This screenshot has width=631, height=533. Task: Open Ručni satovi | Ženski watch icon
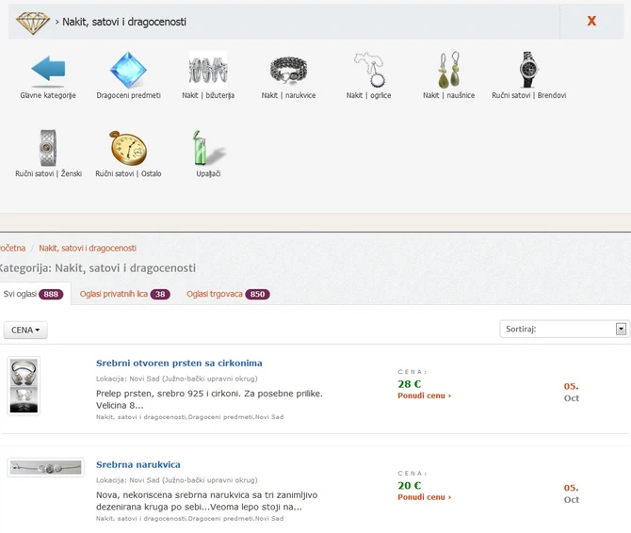[48, 149]
